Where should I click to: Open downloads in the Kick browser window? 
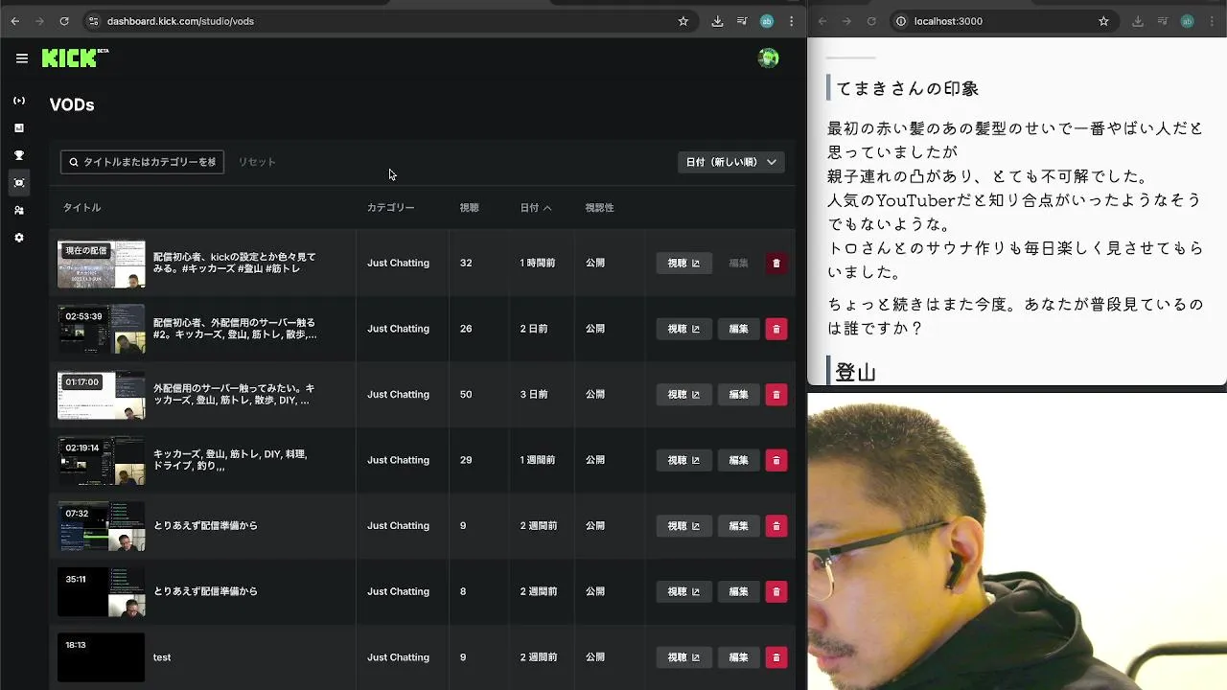[x=717, y=21]
